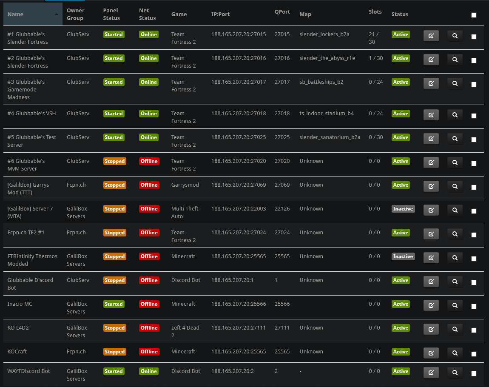Click server name 'Inacio MC'
This screenshot has width=489, height=387.
pos(20,304)
